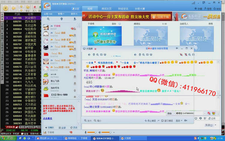Click the 全部 button under the notice panel
The image size is (225, 141).
click(x=62, y=128)
